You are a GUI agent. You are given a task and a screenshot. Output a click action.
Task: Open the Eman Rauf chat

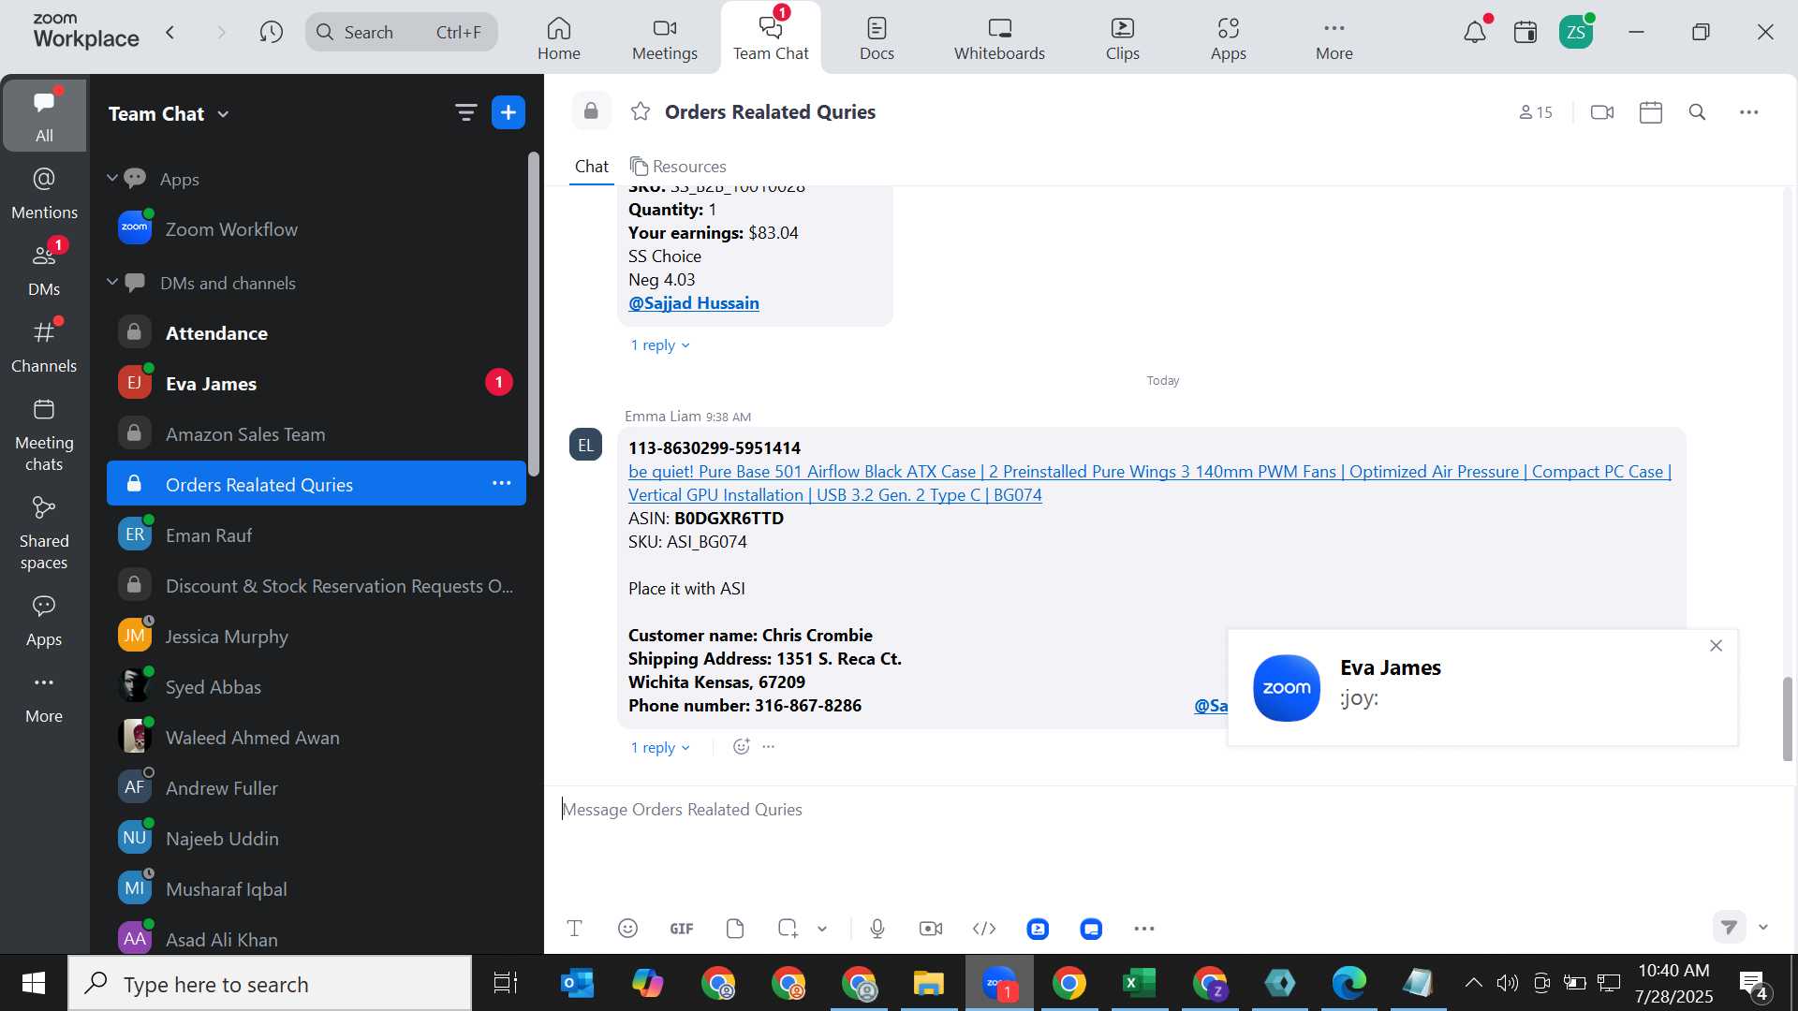pyautogui.click(x=317, y=535)
